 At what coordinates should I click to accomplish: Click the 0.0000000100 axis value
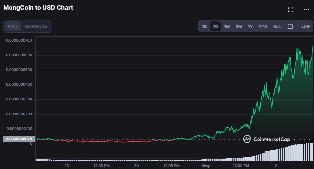point(19,129)
